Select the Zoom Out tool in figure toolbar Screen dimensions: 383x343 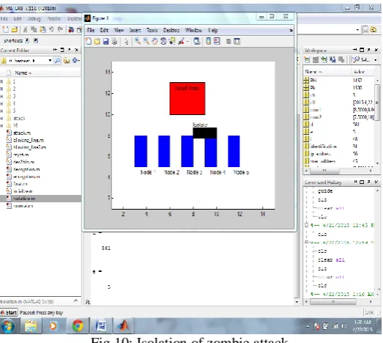point(146,41)
